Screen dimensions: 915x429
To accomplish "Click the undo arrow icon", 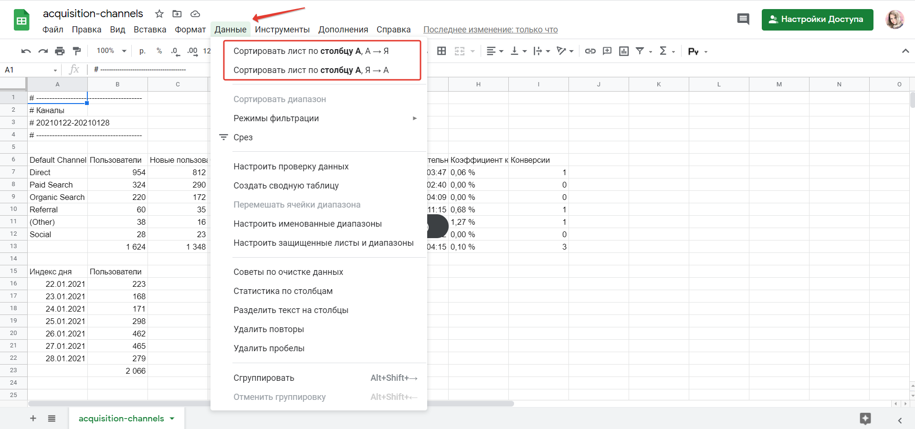I will click(x=26, y=51).
